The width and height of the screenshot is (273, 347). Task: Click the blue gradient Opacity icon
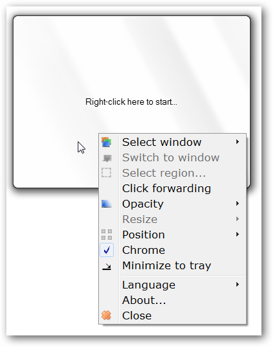(107, 204)
